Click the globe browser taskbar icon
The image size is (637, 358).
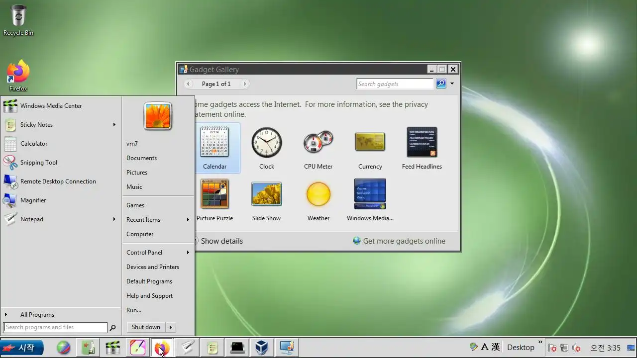coord(63,348)
